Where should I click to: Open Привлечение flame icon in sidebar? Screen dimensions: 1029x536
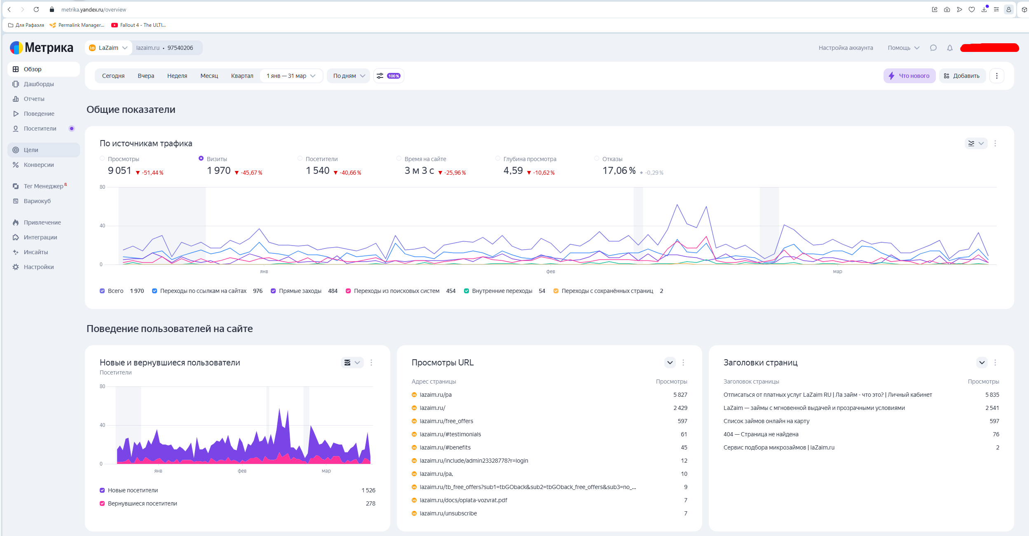tap(16, 222)
